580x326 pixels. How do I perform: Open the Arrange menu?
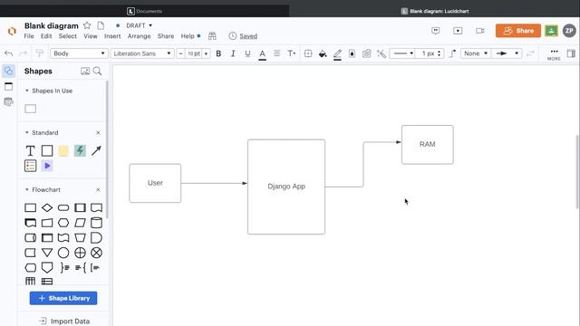pyautogui.click(x=139, y=36)
